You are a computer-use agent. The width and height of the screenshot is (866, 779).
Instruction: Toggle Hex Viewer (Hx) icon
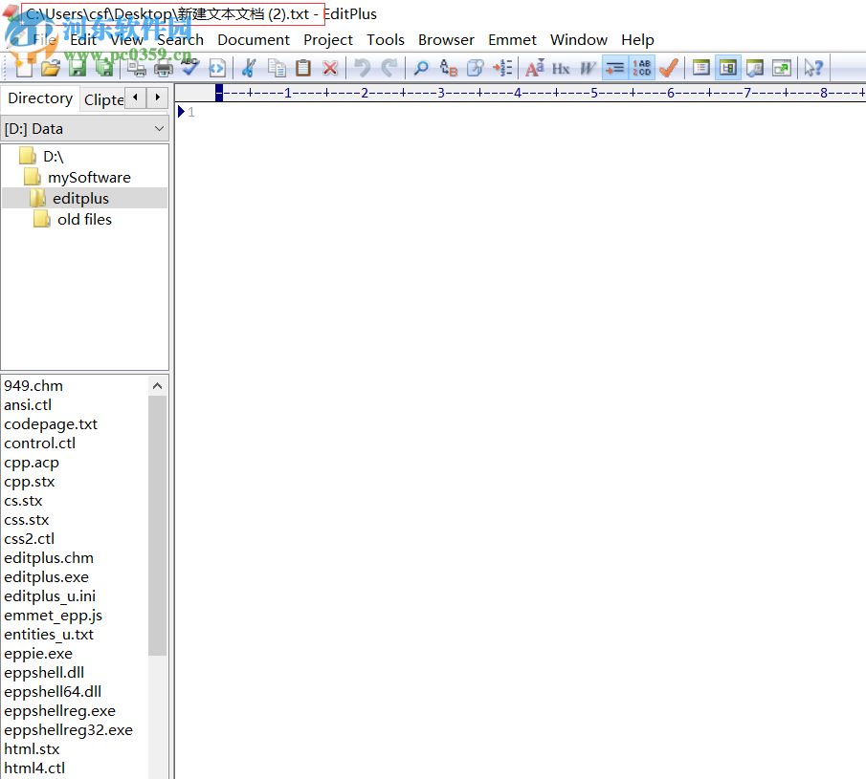(561, 68)
